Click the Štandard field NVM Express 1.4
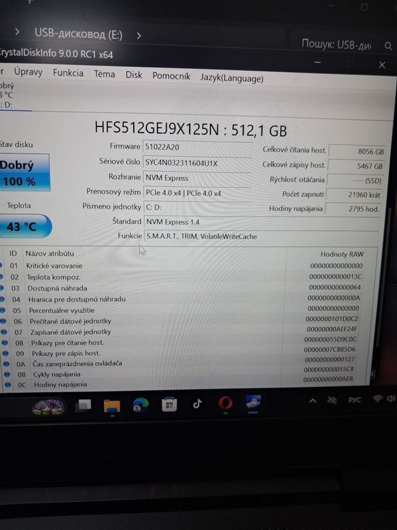 click(x=262, y=222)
